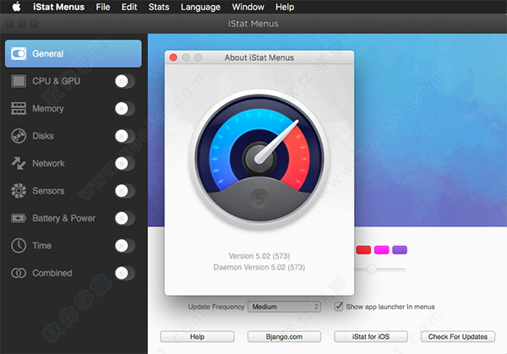Click the Check For Updates button

point(458,336)
